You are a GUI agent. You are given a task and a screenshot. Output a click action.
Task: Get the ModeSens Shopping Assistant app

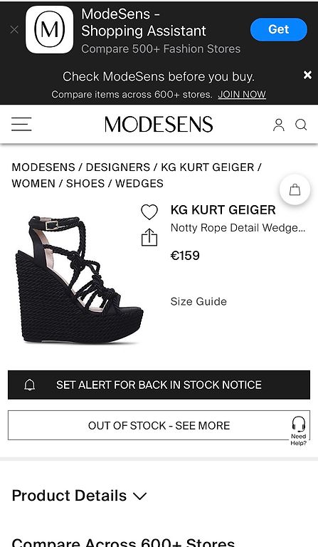coord(279,29)
